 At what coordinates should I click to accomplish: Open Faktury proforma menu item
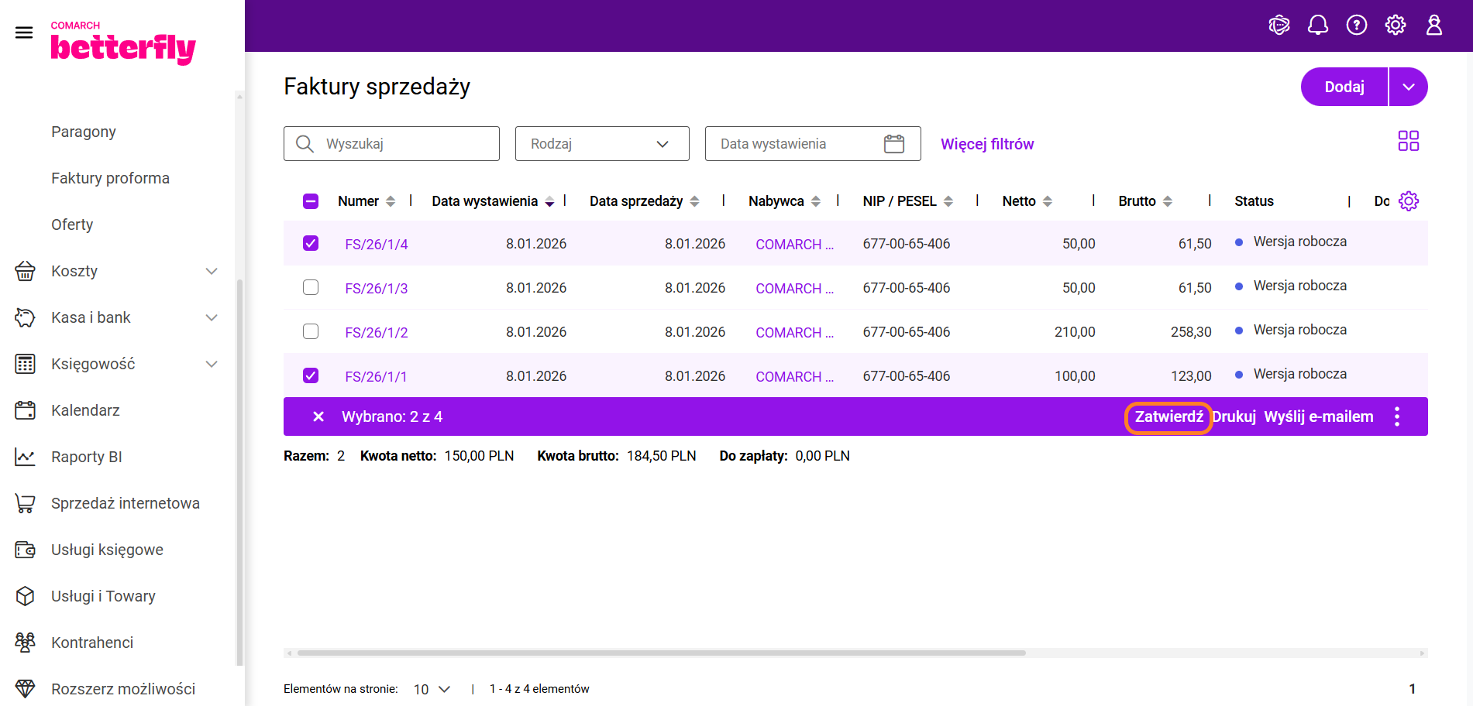(x=110, y=178)
